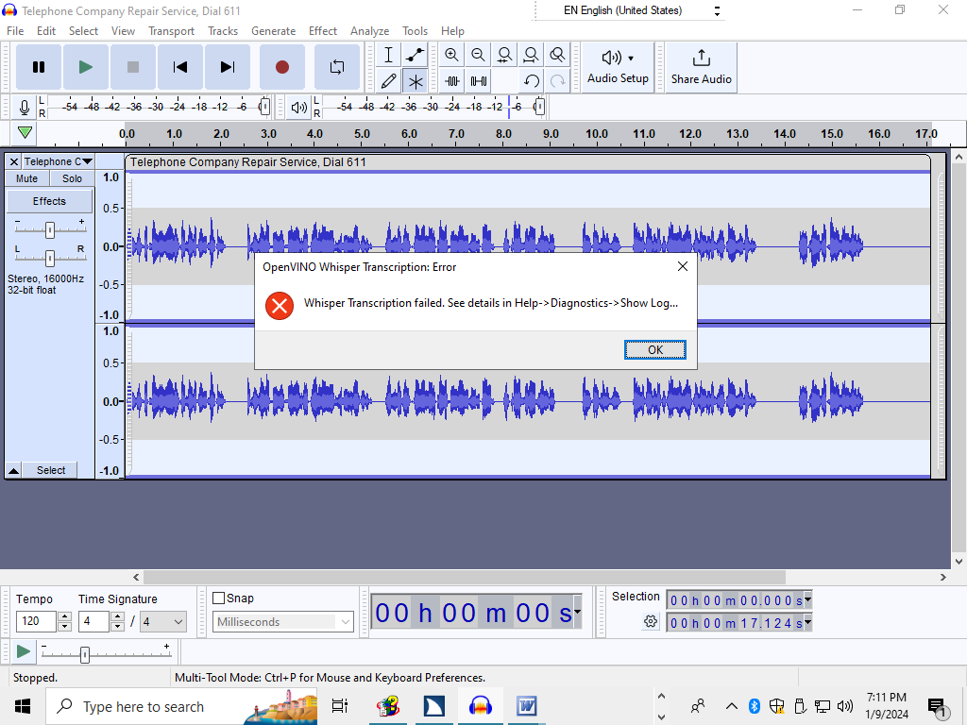The image size is (967, 725).
Task: Click Silence audio selection icon
Action: tap(479, 81)
